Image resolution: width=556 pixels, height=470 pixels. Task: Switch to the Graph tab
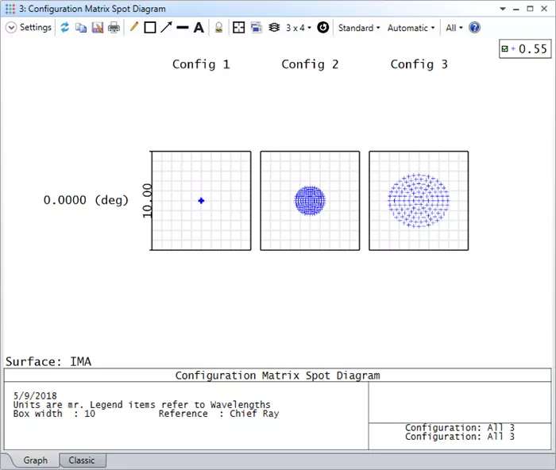[x=35, y=460]
